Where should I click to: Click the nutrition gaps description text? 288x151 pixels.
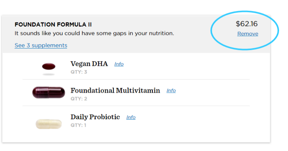94,33
